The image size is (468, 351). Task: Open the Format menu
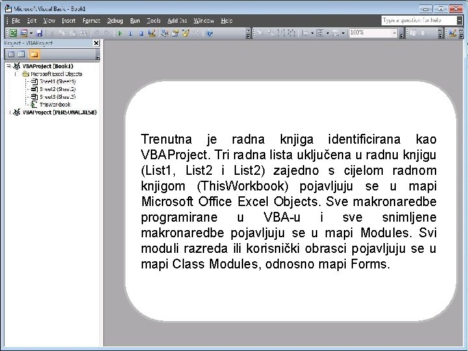(x=92, y=21)
